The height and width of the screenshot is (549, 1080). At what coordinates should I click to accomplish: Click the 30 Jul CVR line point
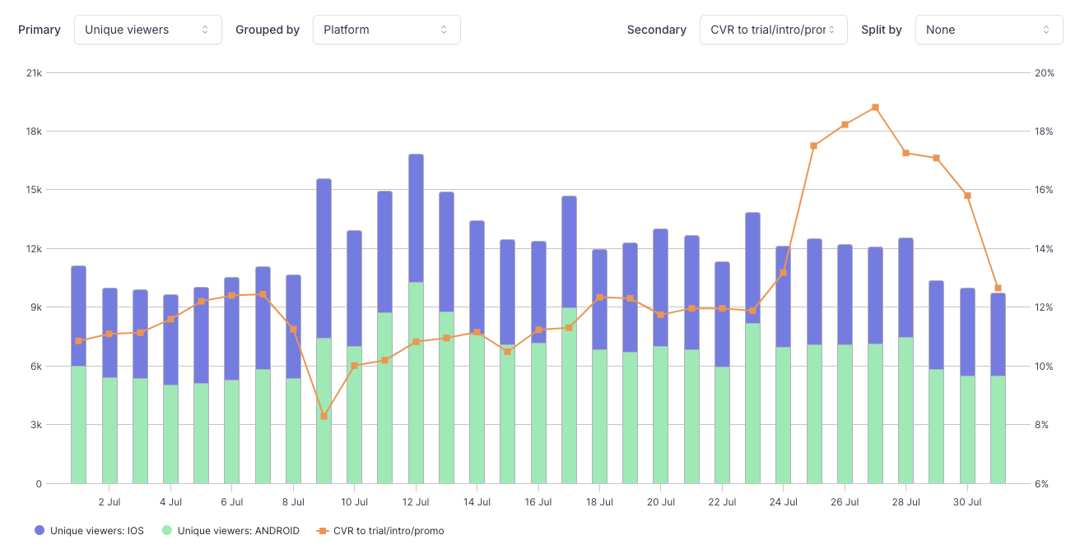click(967, 196)
